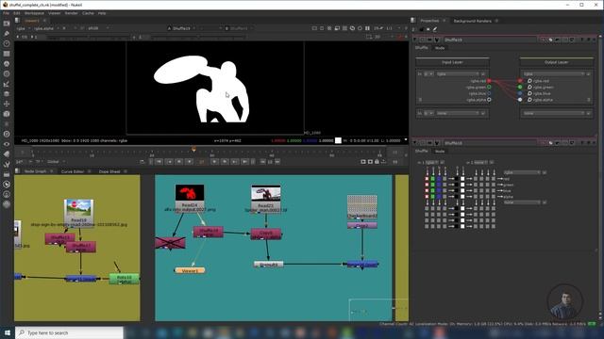604x339 pixels.
Task: Open the Time nodes toolbar icon
Action: [x=7, y=43]
